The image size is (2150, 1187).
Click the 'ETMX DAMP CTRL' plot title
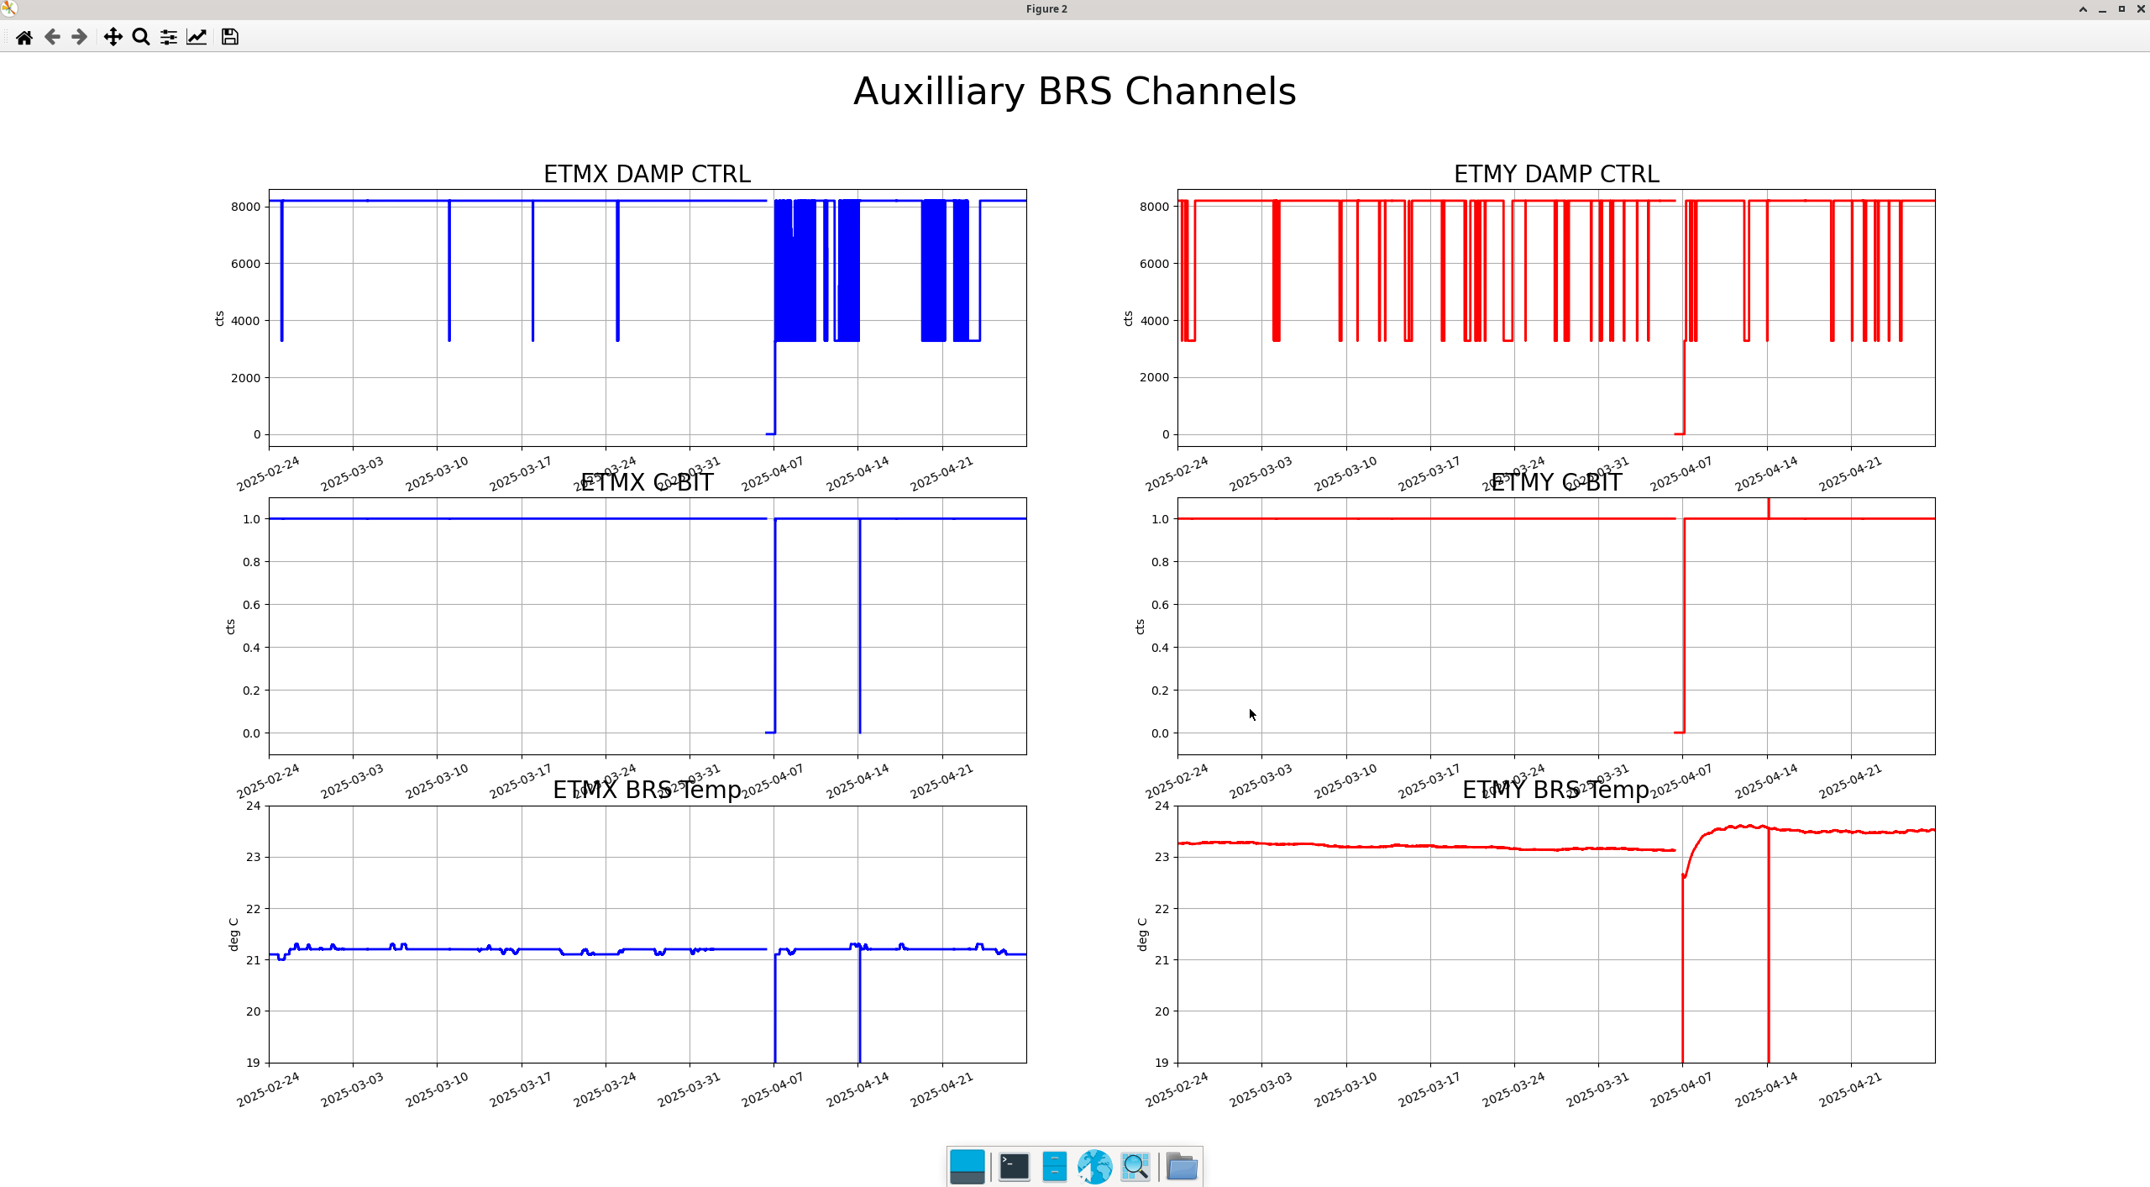pos(647,174)
